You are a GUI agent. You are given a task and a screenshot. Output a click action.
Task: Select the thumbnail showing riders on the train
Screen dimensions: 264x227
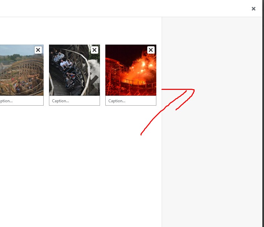click(74, 70)
